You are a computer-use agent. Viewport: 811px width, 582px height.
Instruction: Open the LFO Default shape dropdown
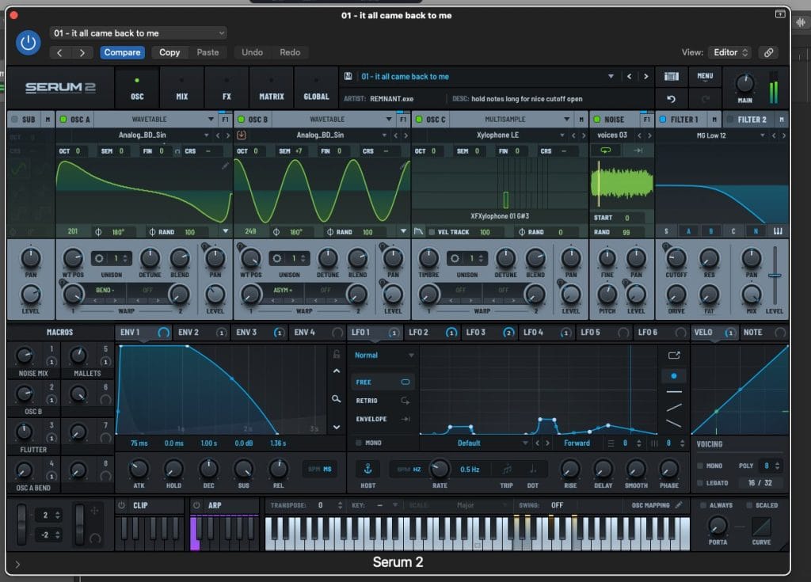(475, 443)
